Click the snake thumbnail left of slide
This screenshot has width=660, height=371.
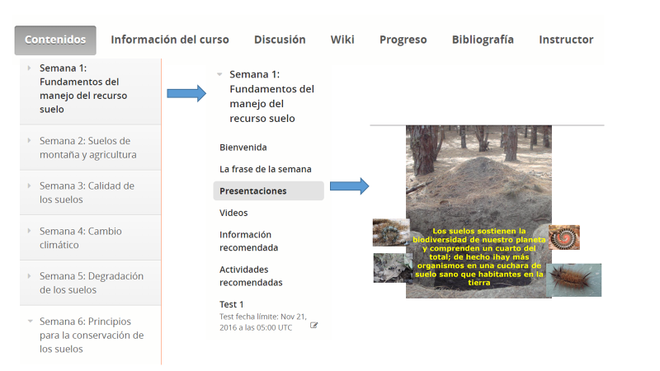click(x=390, y=232)
